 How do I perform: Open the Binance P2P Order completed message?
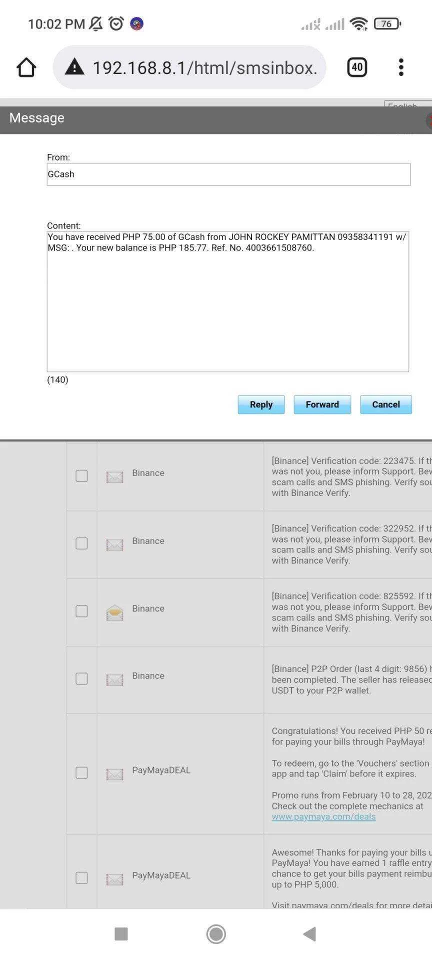tap(351, 679)
